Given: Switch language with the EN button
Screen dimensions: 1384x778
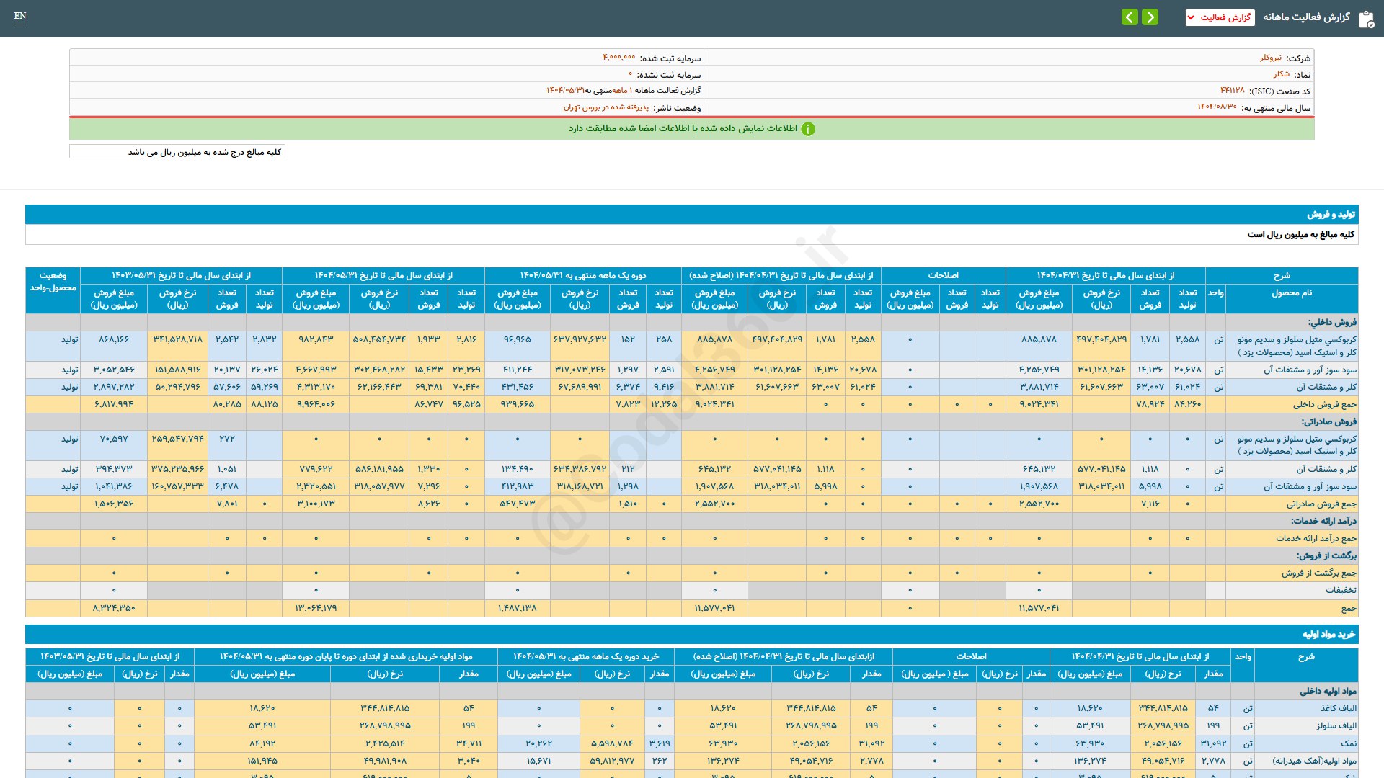Looking at the screenshot, I should coord(20,16).
